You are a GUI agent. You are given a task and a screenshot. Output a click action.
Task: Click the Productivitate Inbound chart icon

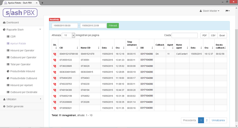click(8, 71)
